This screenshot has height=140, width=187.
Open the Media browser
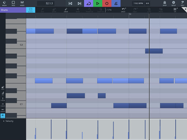click(4, 3)
